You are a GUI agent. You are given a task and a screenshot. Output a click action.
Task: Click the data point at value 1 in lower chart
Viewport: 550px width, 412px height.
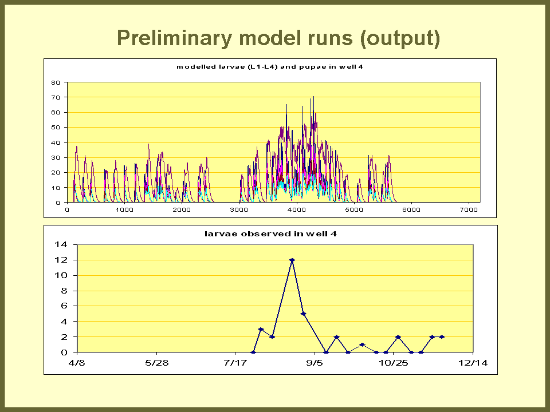pyautogui.click(x=362, y=344)
